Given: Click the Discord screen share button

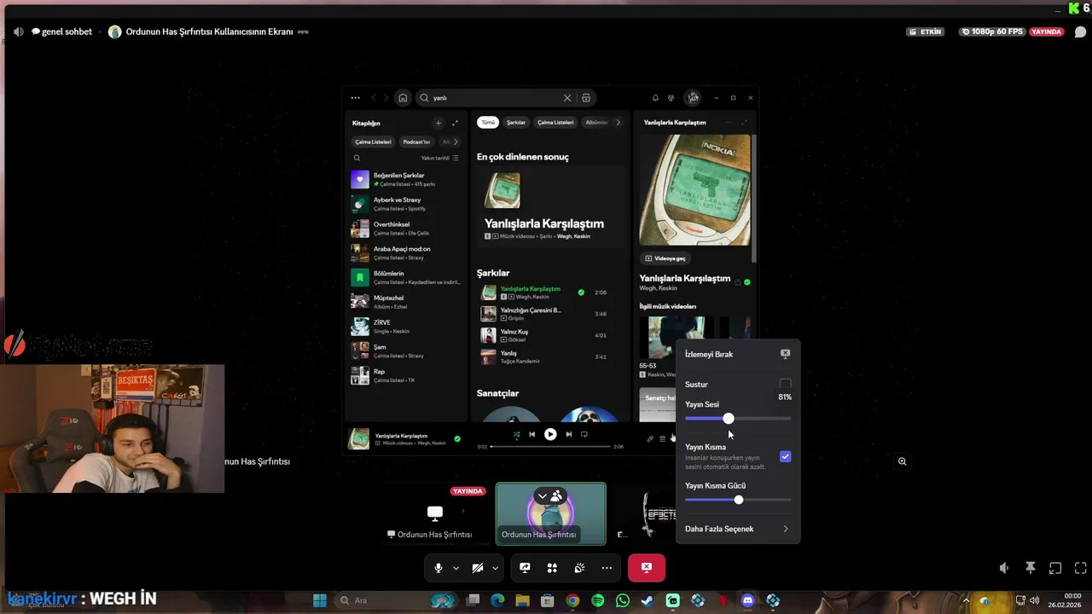Looking at the screenshot, I should point(525,568).
